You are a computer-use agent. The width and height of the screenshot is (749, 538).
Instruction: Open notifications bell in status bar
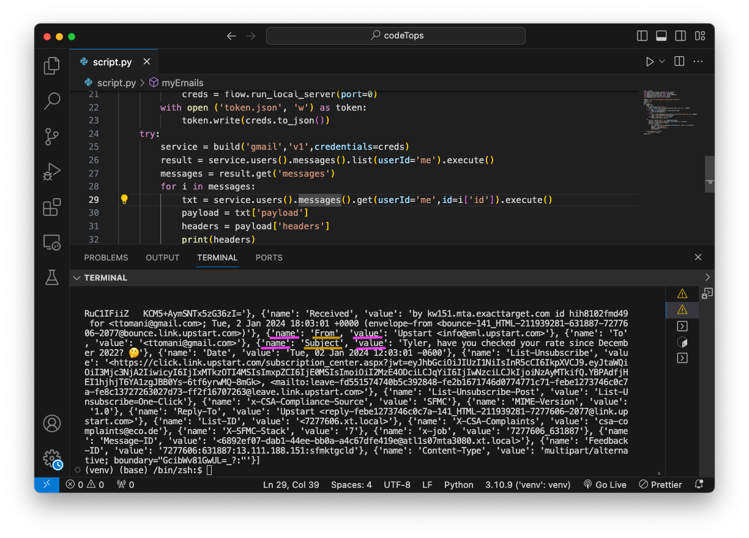coord(699,485)
